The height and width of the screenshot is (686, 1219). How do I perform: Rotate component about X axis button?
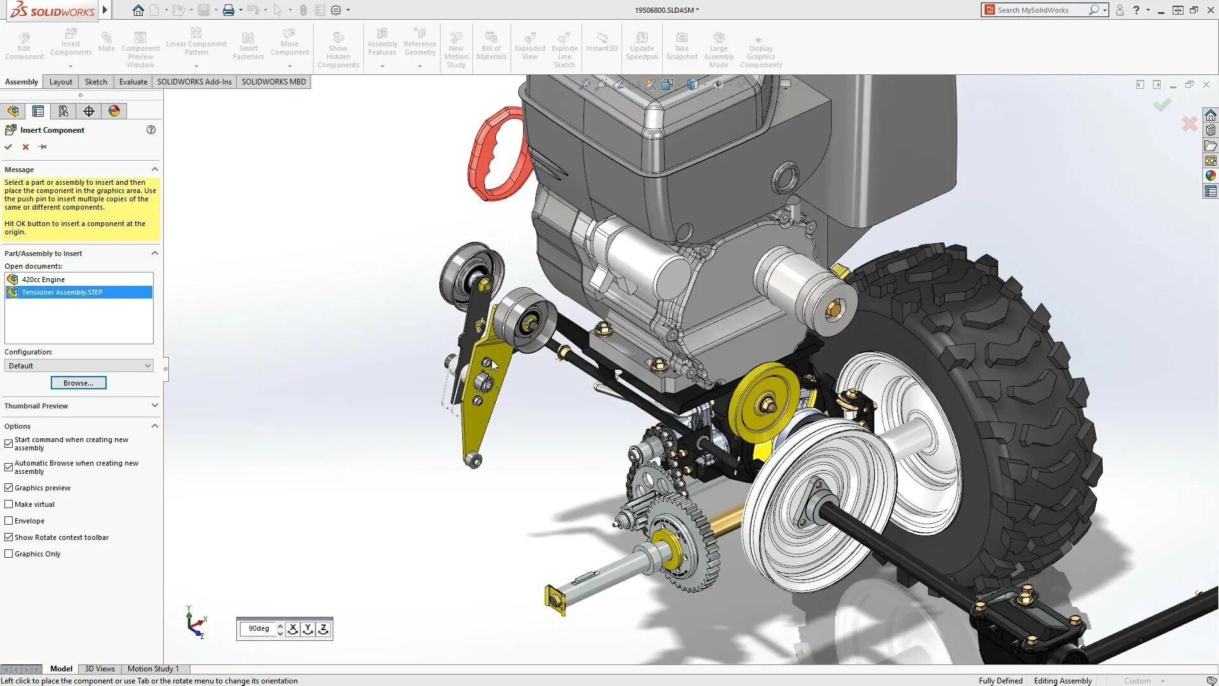[x=293, y=629]
